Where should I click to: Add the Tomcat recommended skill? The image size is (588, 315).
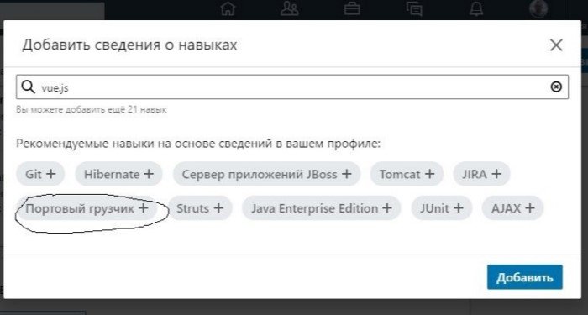pyautogui.click(x=407, y=174)
